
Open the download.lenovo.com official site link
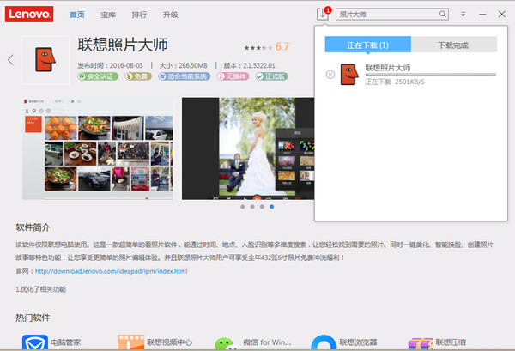click(111, 271)
